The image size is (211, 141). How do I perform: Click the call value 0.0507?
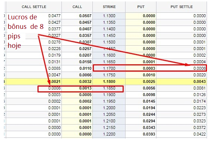coord(85,16)
